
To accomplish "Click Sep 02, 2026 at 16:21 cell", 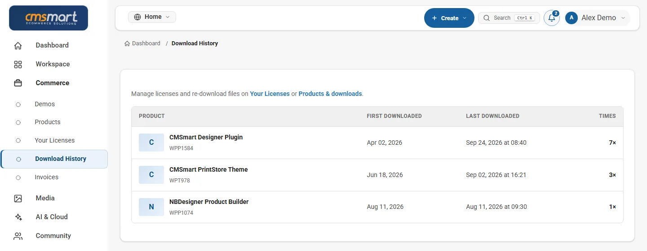I will pyautogui.click(x=496, y=175).
